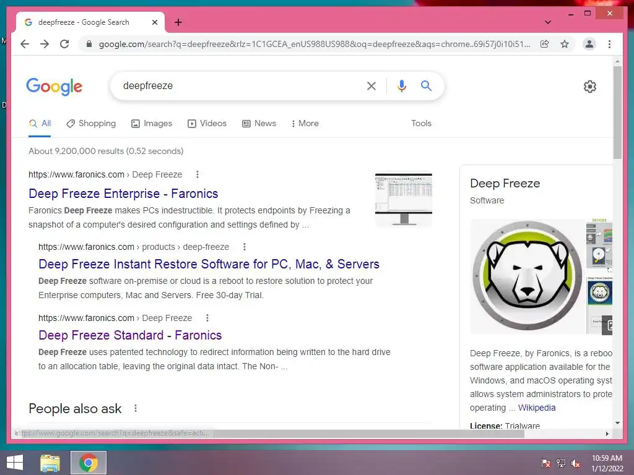Open the Windows Start menu
Image resolution: width=634 pixels, height=475 pixels.
click(15, 463)
